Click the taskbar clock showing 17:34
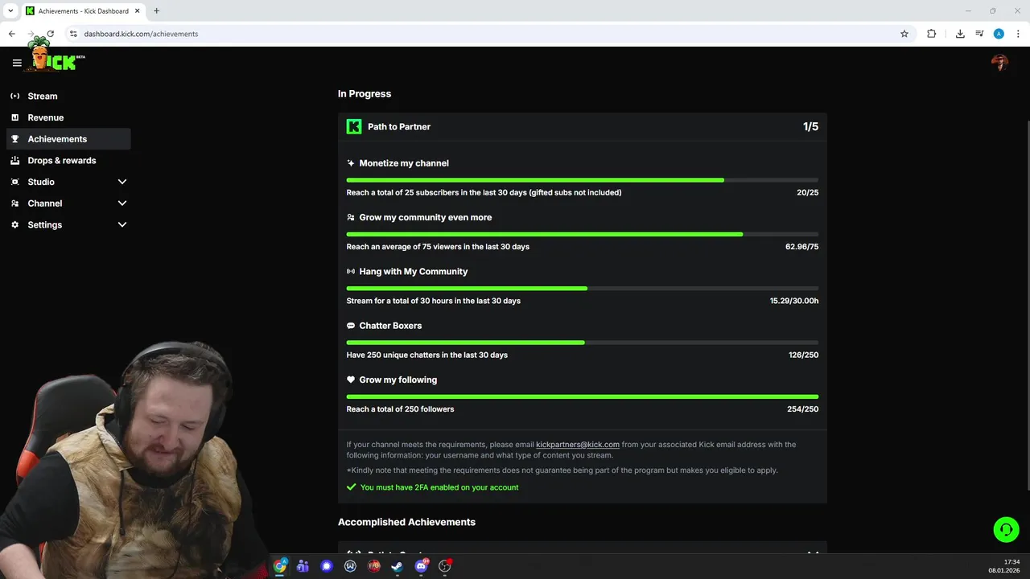Image resolution: width=1030 pixels, height=579 pixels. [x=1011, y=561]
